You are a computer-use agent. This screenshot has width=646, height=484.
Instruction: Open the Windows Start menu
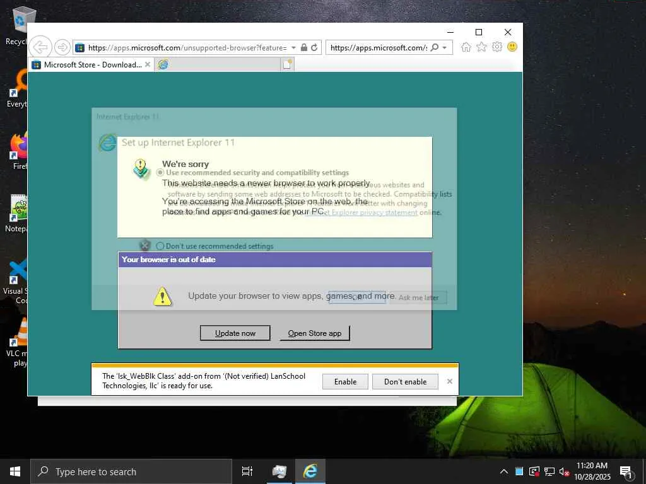coord(15,471)
